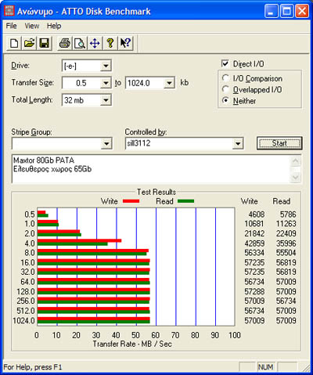Viewport: 313px width, 375px height.
Task: Click the red Write legend color bar
Action: pos(131,201)
